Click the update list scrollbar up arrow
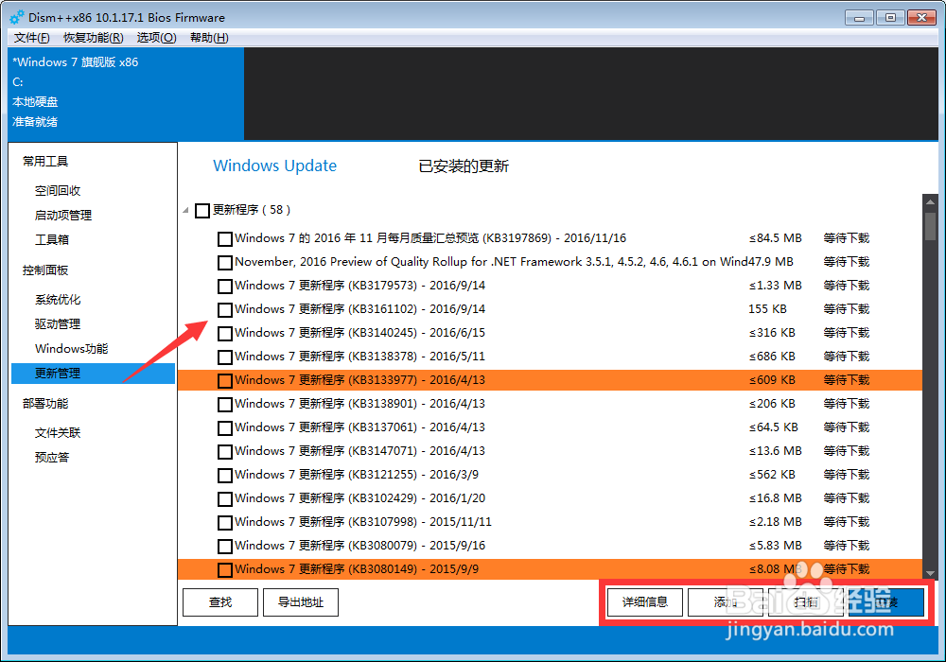The image size is (946, 662). point(930,201)
